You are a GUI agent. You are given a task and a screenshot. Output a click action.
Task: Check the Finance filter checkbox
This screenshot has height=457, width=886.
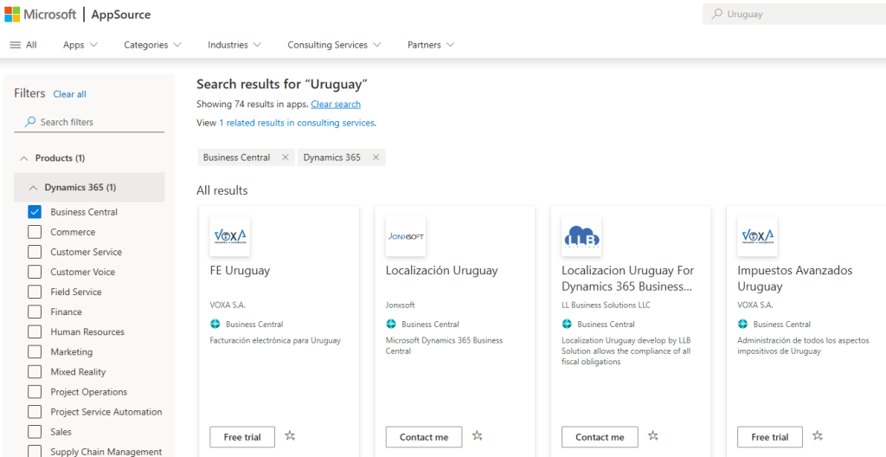click(35, 312)
